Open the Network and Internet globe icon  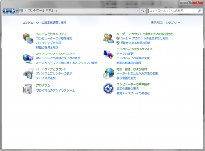pyautogui.click(x=28, y=59)
